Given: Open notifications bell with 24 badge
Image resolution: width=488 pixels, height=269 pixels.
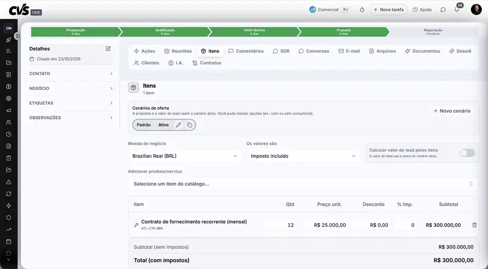Looking at the screenshot, I should pos(457,9).
